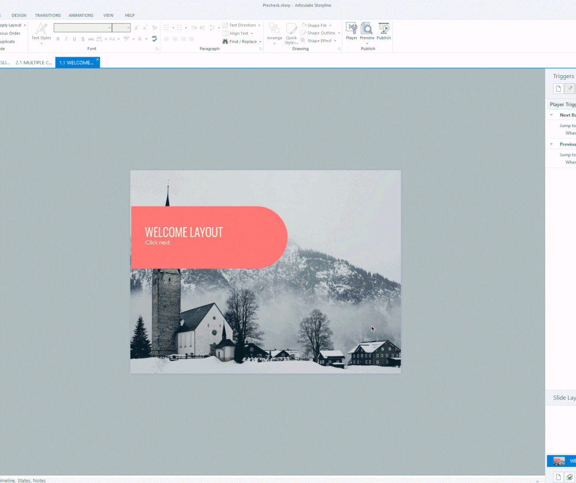The width and height of the screenshot is (576, 483).
Task: Toggle bold text formatting
Action: (x=58, y=39)
